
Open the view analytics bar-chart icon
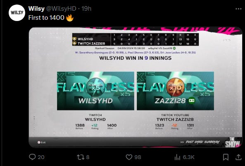click(177, 157)
